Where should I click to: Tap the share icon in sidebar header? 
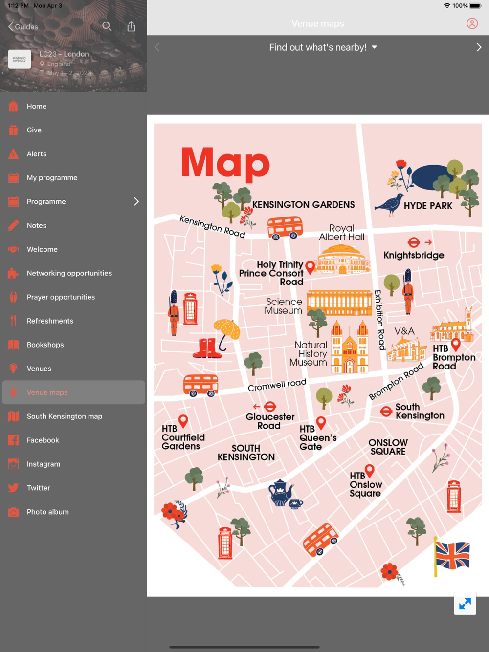[131, 26]
